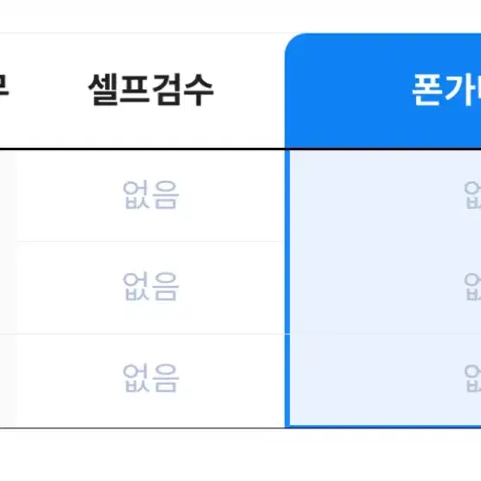Select second-row 없음 under 셀프검수
The width and height of the screenshot is (481, 481).
(150, 286)
